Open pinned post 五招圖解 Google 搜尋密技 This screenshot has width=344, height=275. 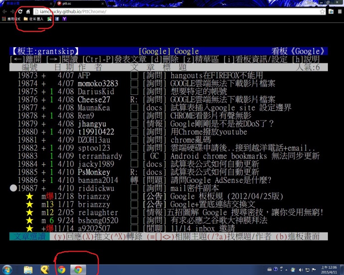(x=168, y=212)
